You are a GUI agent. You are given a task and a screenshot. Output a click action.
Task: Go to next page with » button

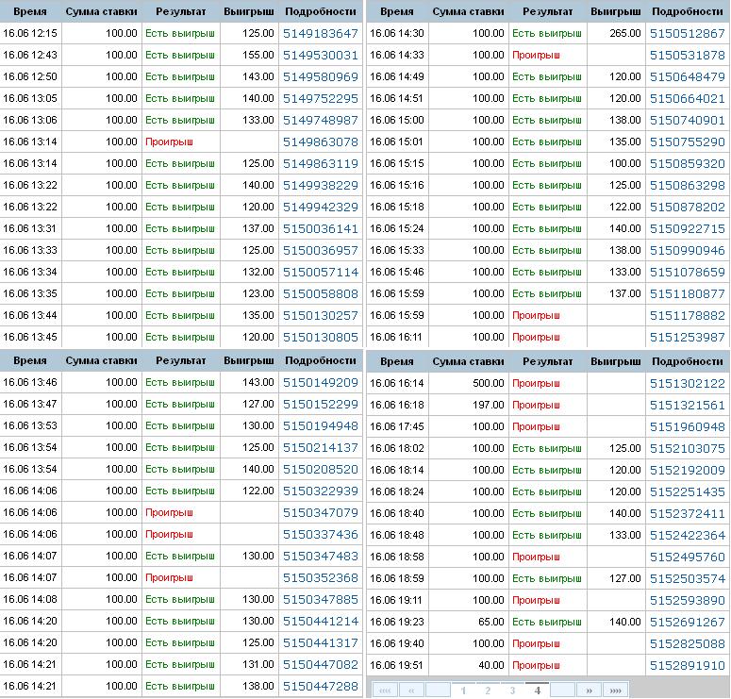[589, 691]
